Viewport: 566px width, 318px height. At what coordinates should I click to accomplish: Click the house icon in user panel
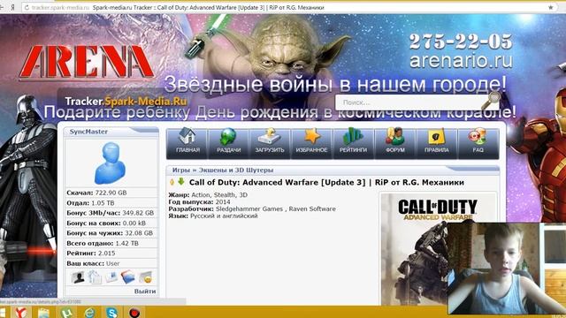click(x=95, y=277)
